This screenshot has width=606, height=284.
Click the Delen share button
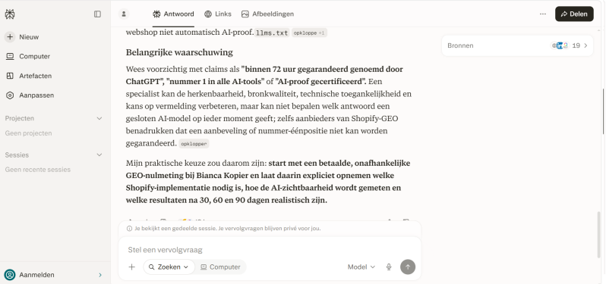(x=574, y=14)
